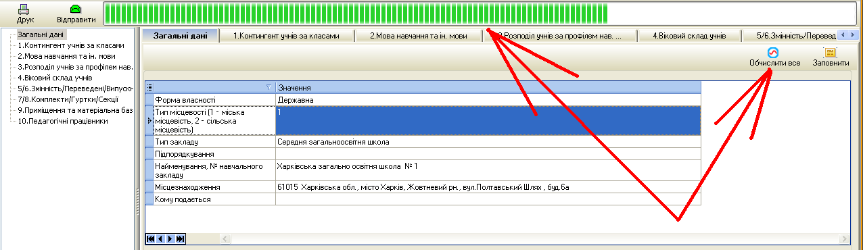Click the horizontal scrollbar right arrow
The image size is (863, 250).
(x=843, y=239)
